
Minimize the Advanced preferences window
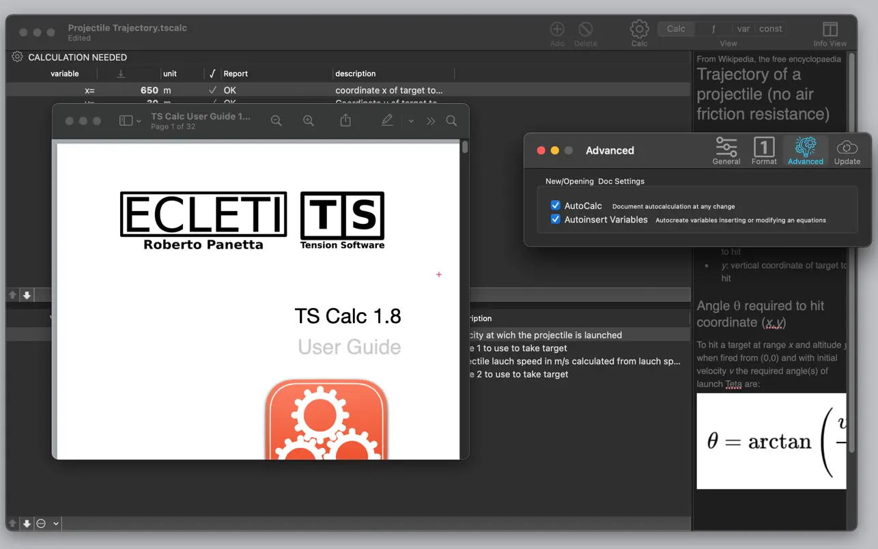(x=555, y=150)
